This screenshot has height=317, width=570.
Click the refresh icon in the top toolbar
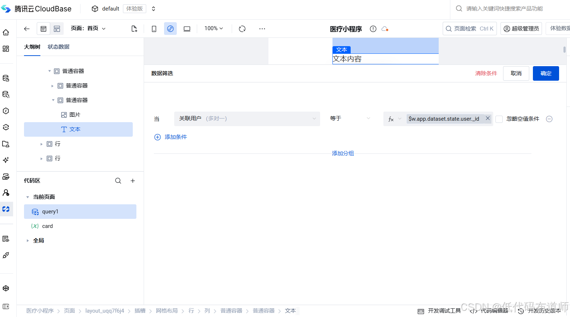click(242, 28)
